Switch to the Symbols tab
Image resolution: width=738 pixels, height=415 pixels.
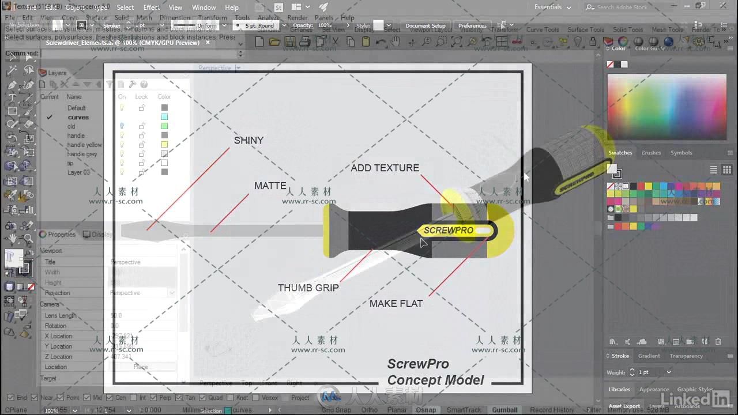tap(681, 153)
